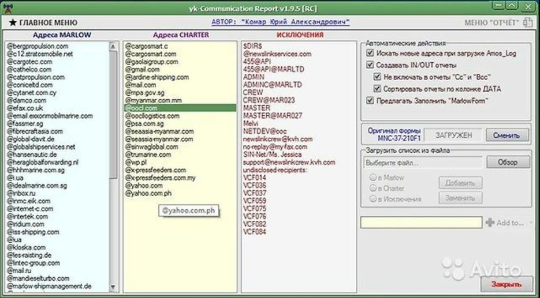Select VCF014 in exclusions list
540x298 pixels.
255,178
